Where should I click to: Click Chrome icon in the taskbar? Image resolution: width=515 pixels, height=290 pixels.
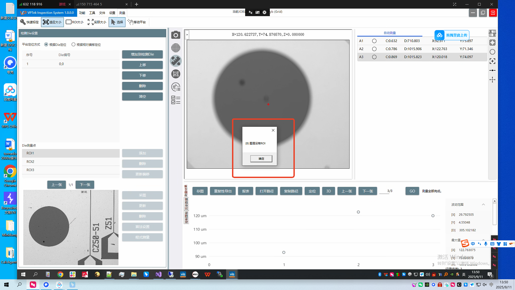(x=60, y=274)
